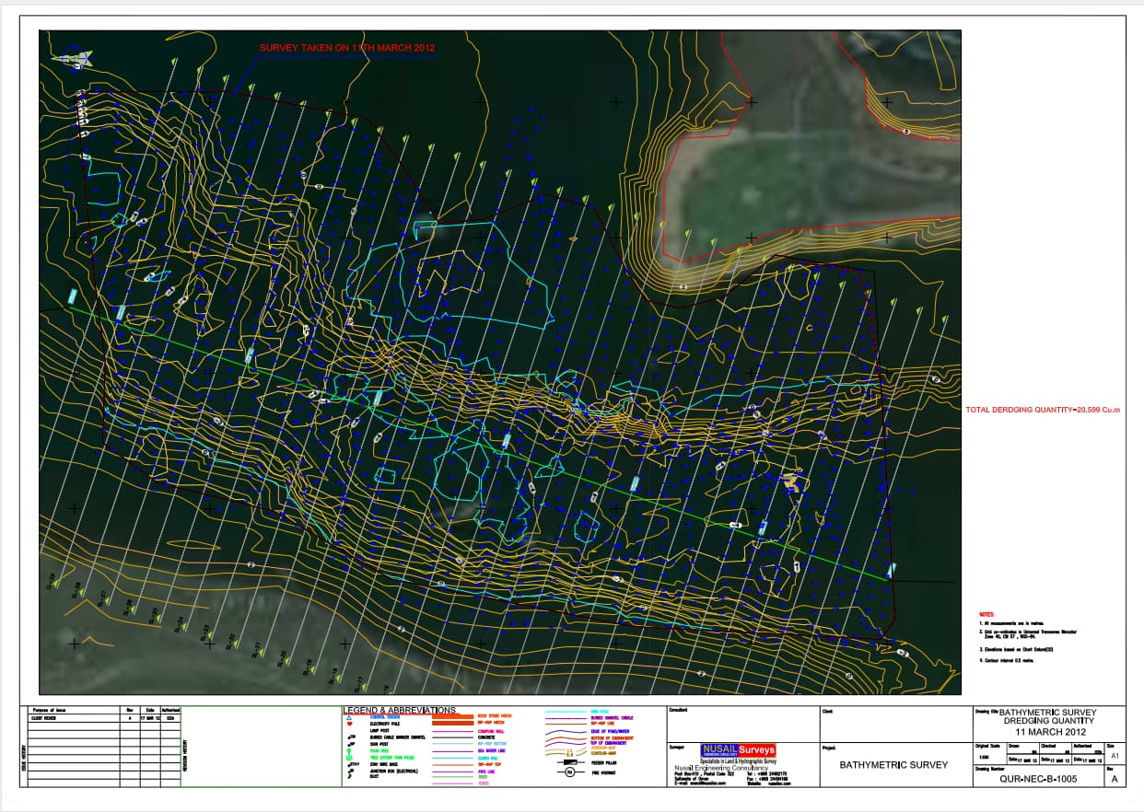This screenshot has width=1144, height=812.
Task: Click note 1 about measurements in metres
Action: click(x=1011, y=623)
